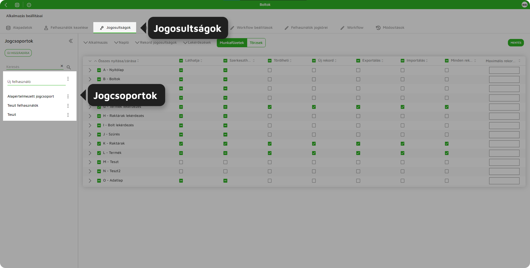Enable Minden rek... for I - Bolt lekérdezés
Screen dimensions: 530x268
[x=447, y=125]
